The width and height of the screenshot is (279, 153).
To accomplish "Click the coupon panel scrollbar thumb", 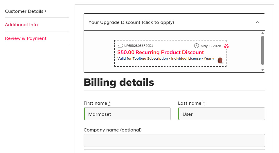I will click(x=262, y=50).
